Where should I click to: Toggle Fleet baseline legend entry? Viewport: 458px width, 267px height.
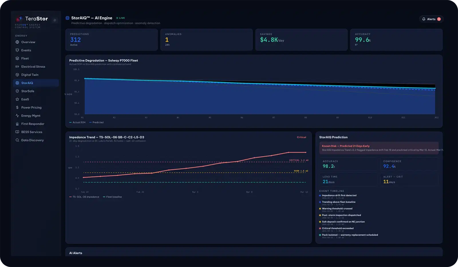tap(112, 197)
